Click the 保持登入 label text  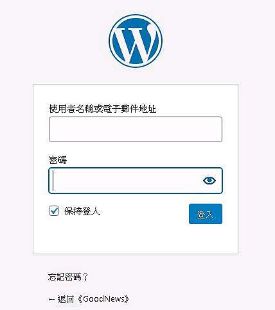(x=82, y=211)
